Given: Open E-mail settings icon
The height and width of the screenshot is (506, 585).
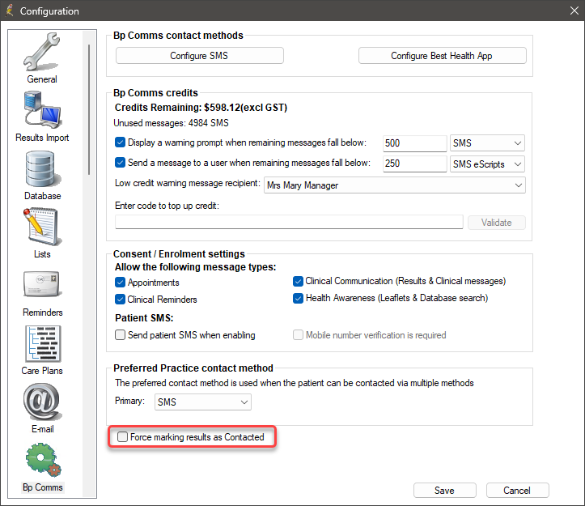Looking at the screenshot, I should [43, 402].
